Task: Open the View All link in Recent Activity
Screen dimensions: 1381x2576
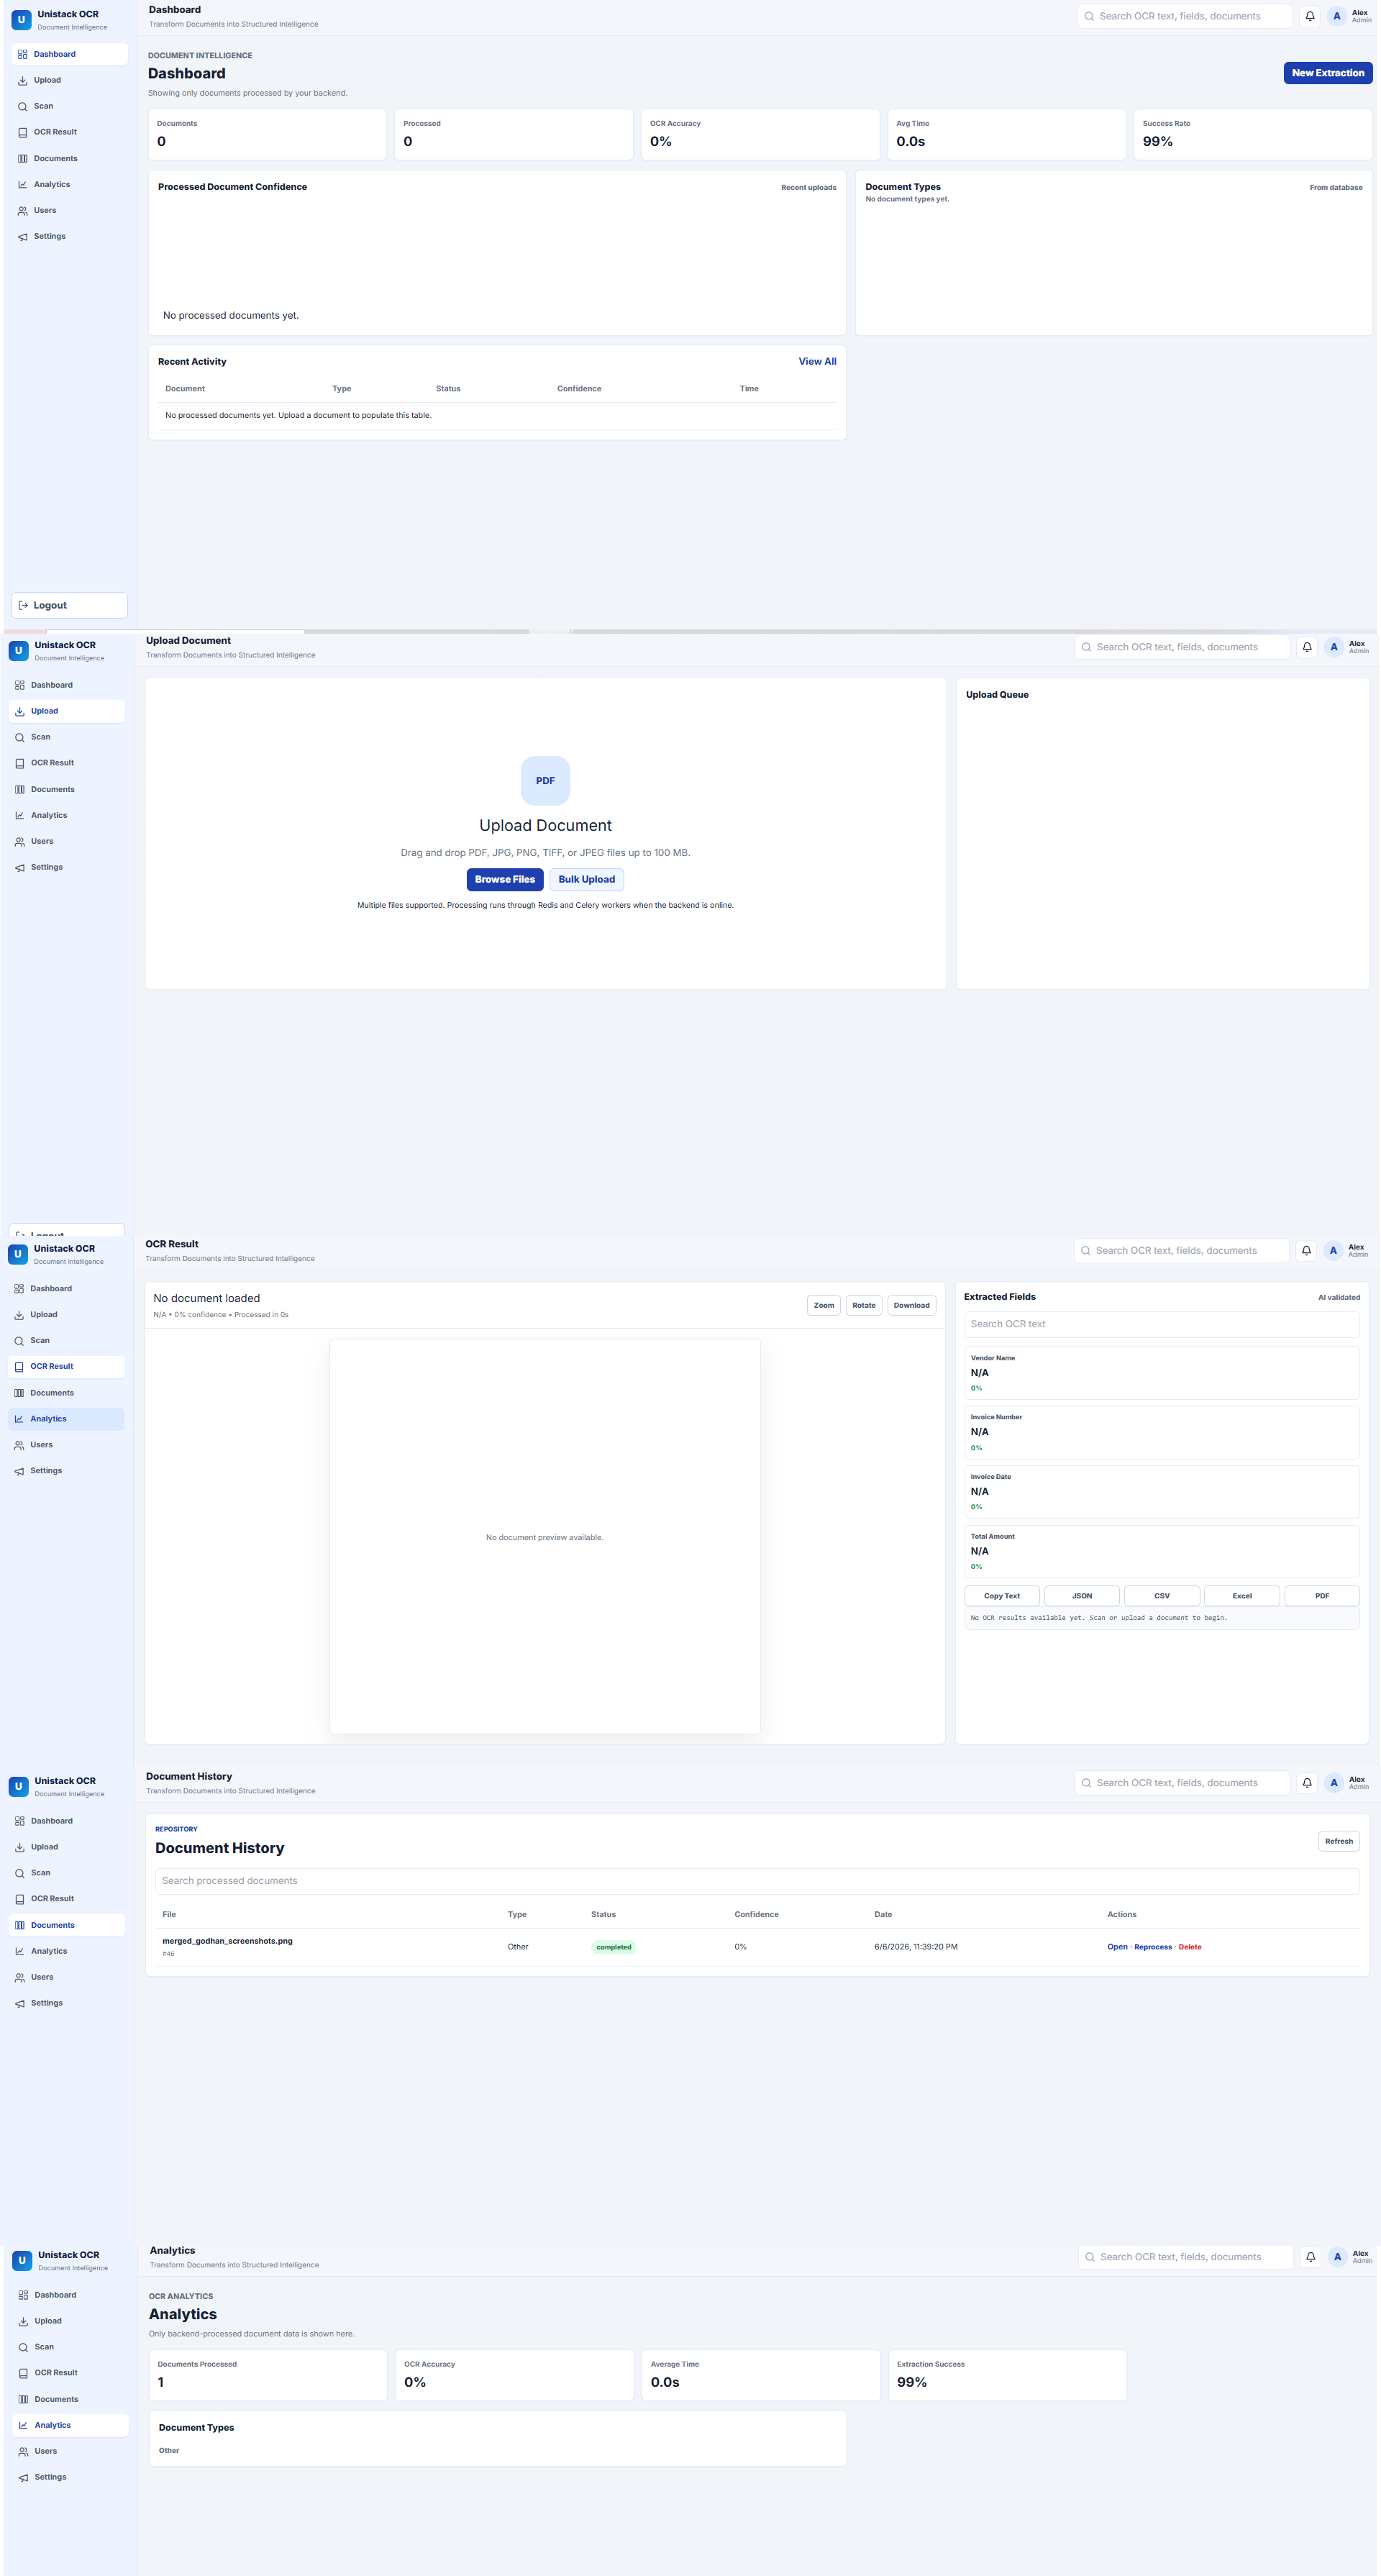Action: tap(817, 361)
